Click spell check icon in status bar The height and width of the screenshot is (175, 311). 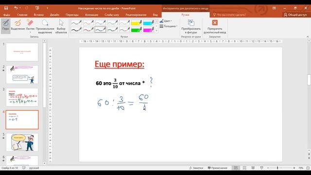[x=24, y=168]
